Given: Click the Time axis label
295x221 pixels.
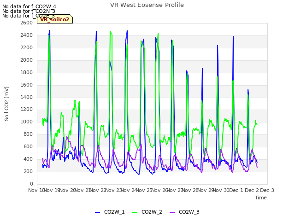Looking at the screenshot, I should tap(261, 198).
